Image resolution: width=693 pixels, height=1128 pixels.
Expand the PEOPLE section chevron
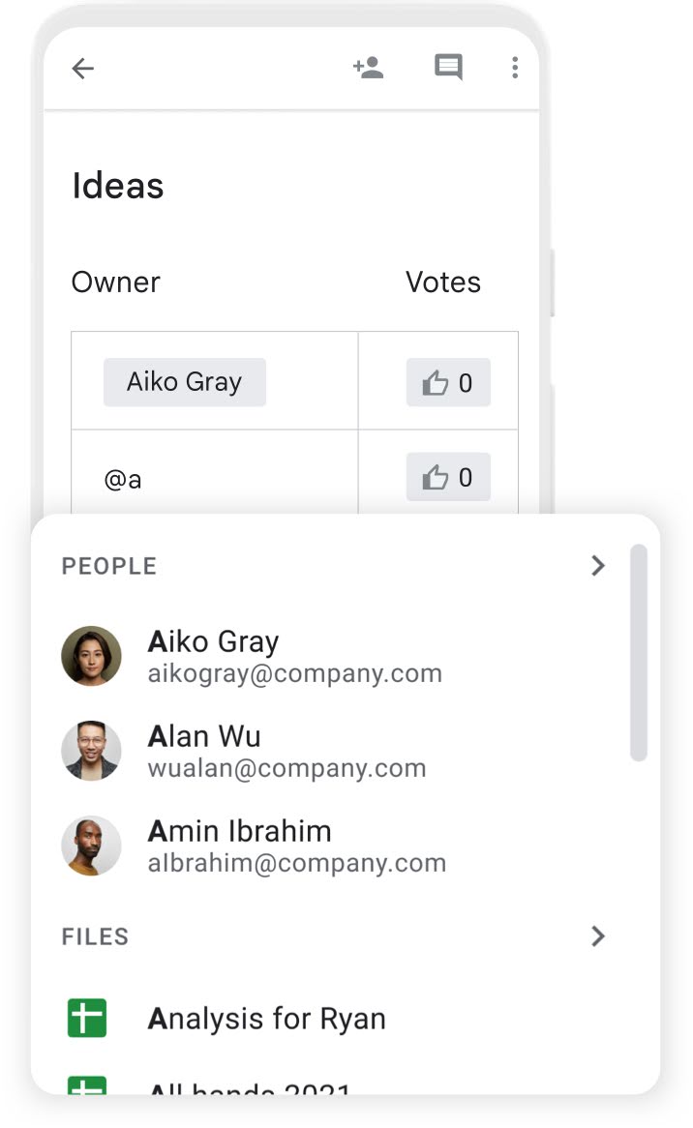click(598, 566)
